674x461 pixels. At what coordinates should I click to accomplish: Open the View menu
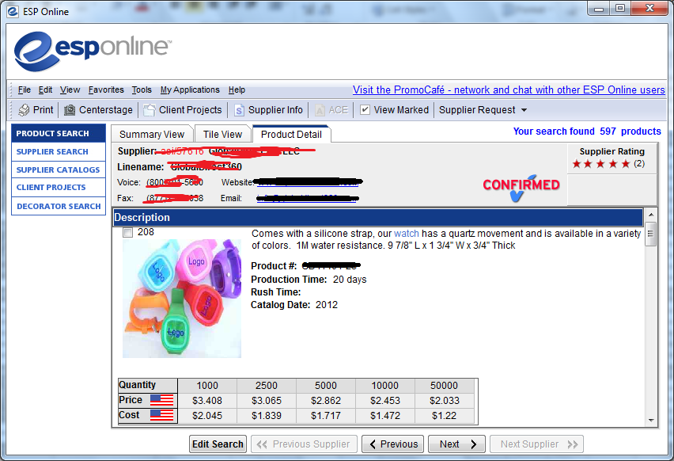(70, 90)
